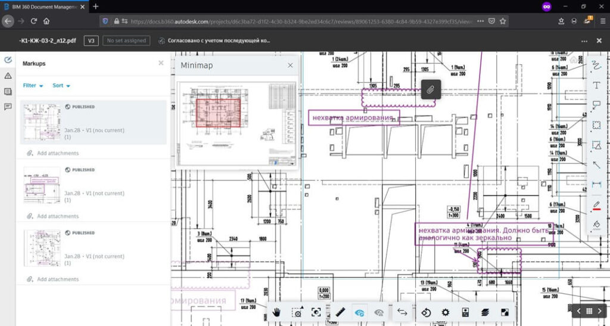Select the dimension markup tool
Image resolution: width=610 pixels, height=326 pixels.
coord(596,184)
